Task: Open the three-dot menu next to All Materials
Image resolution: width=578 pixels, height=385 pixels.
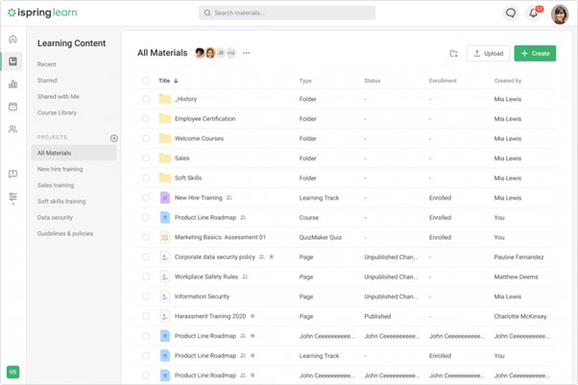Action: coord(246,53)
